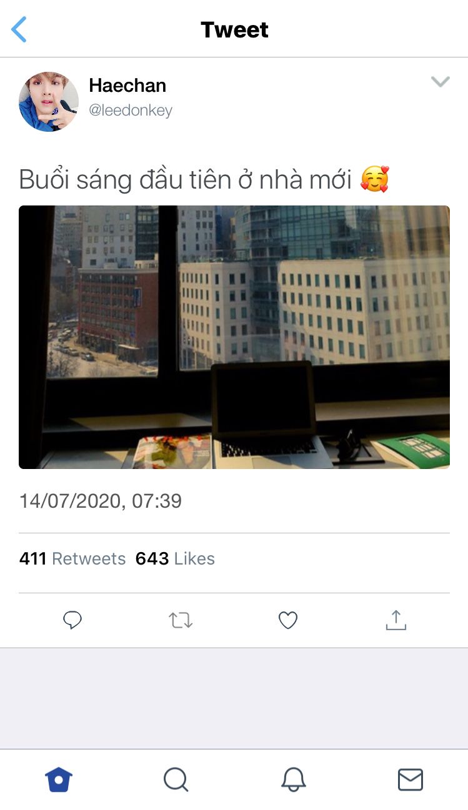View the 643 Likes list
Screen dimensions: 468x810
pyautogui.click(x=175, y=558)
